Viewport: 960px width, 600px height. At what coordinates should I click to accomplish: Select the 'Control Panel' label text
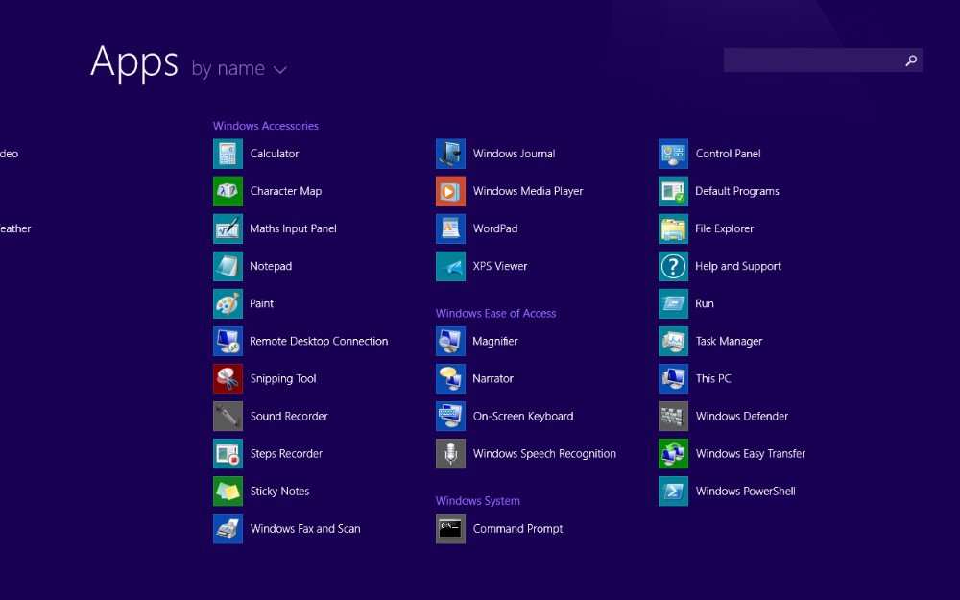[x=728, y=154]
